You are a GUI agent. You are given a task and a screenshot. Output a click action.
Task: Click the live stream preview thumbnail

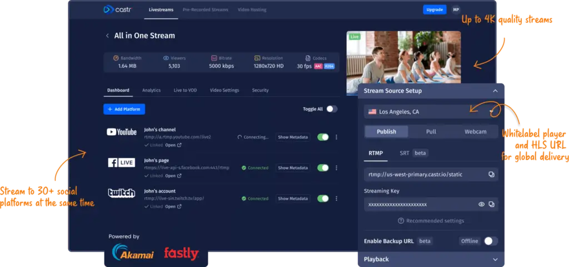point(403,58)
